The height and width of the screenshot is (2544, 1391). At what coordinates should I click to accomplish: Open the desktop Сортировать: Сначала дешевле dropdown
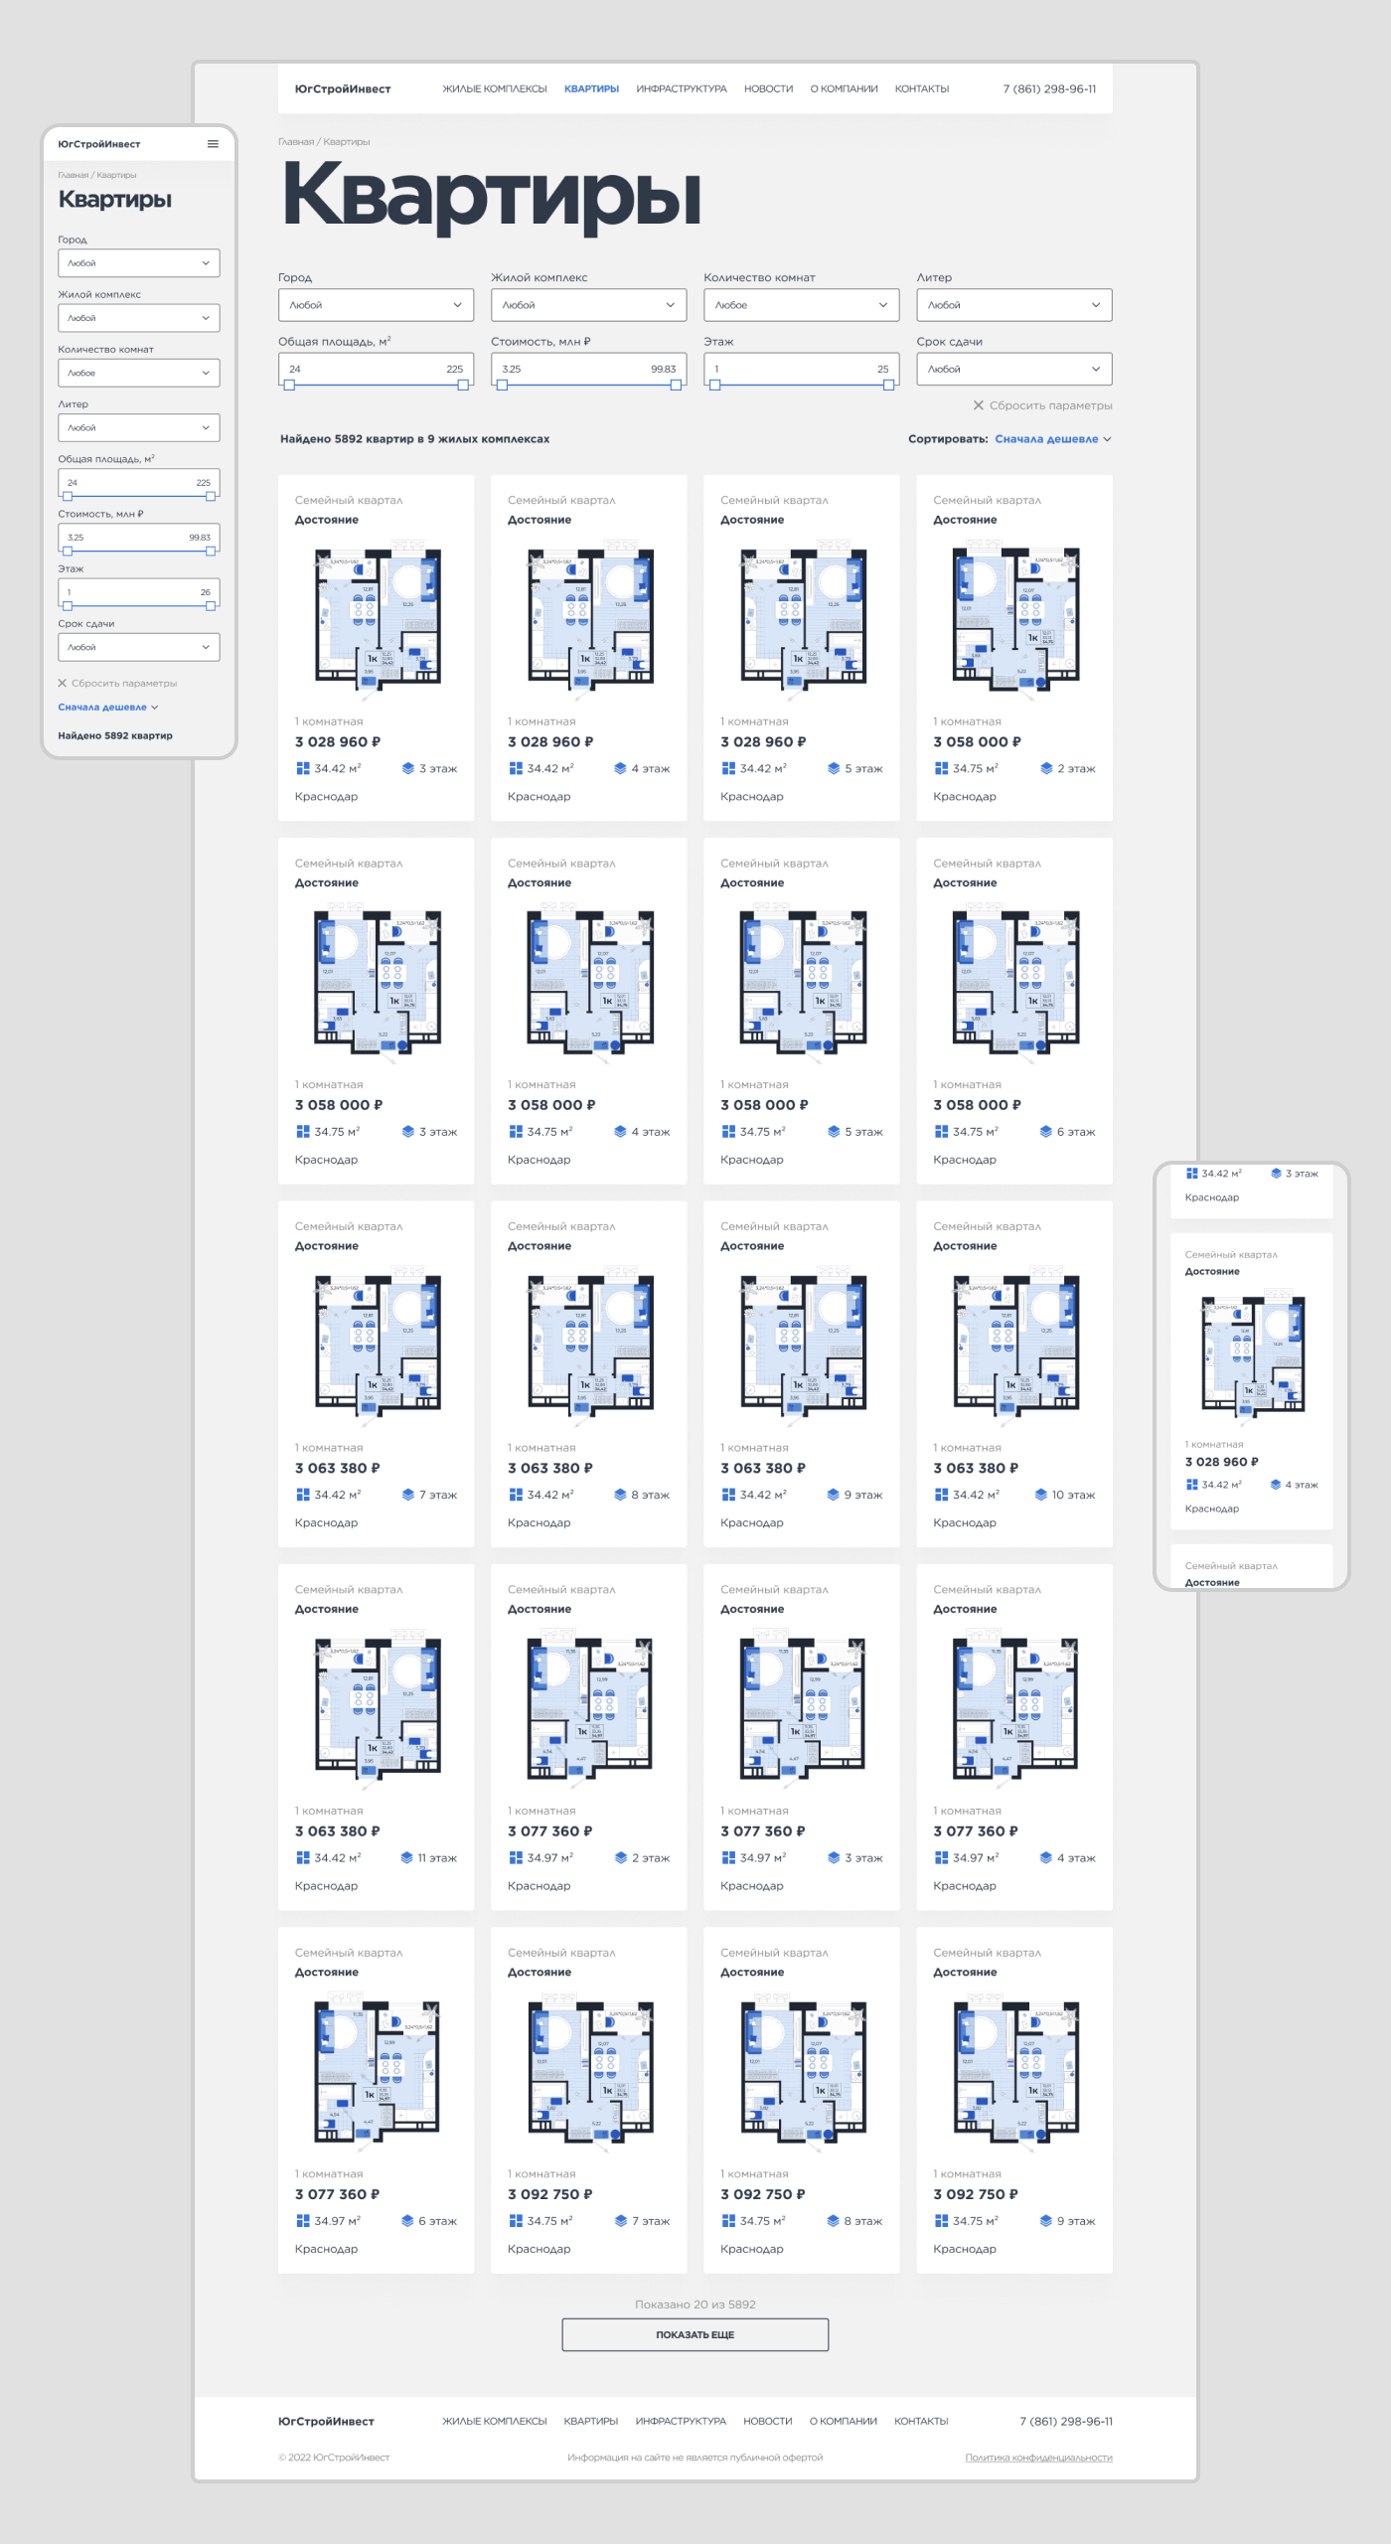[1052, 439]
